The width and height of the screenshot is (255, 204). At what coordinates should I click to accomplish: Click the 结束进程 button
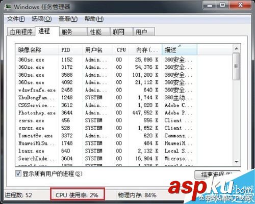pyautogui.click(x=217, y=174)
